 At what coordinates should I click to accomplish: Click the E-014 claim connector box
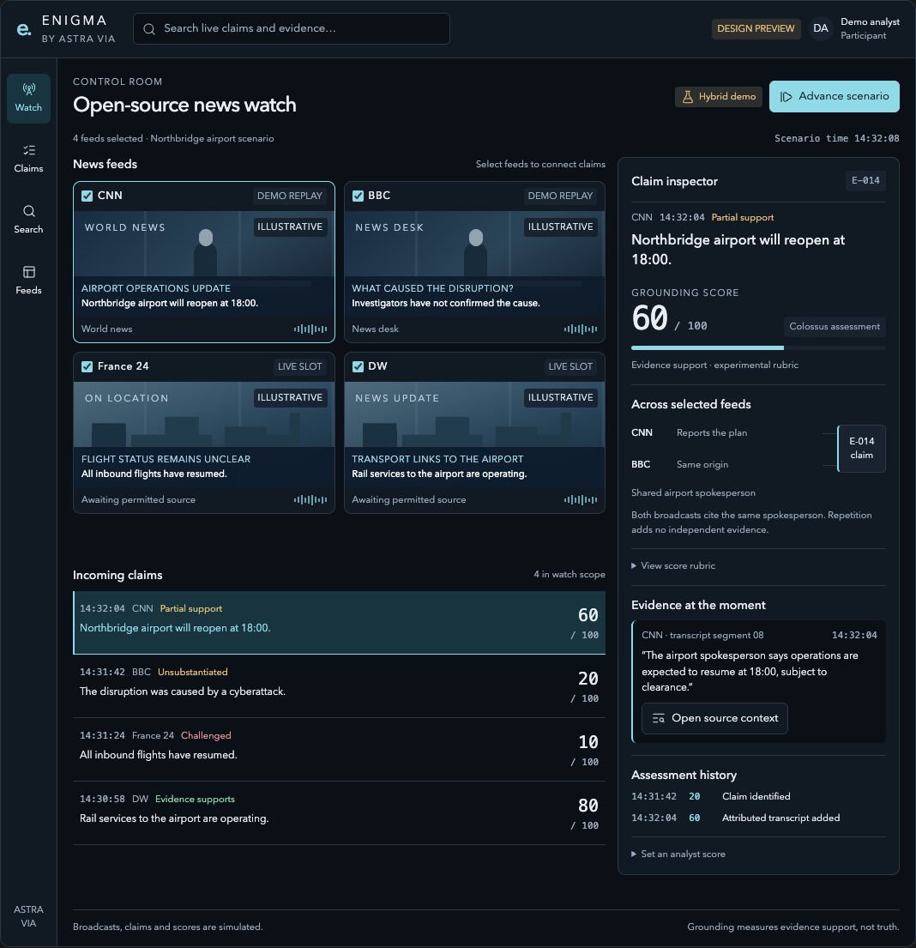(862, 449)
